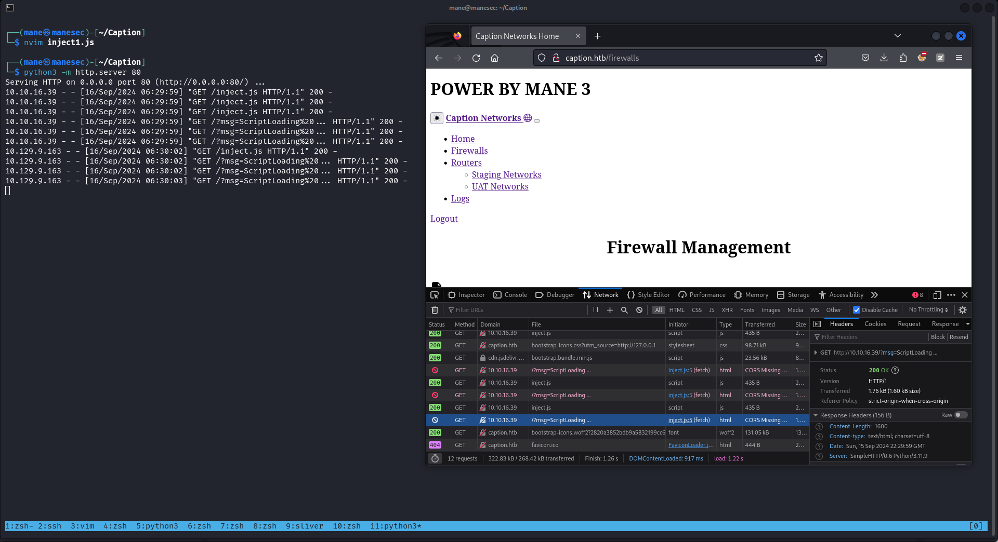998x542 pixels.
Task: Click the Staging Networks link
Action: [507, 174]
